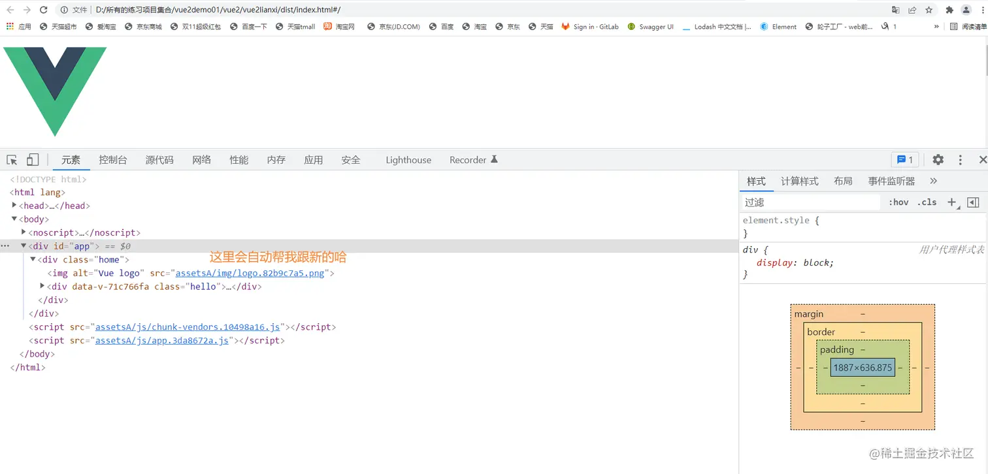Add a new style rule with plus icon
The width and height of the screenshot is (988, 474).
pyautogui.click(x=952, y=202)
